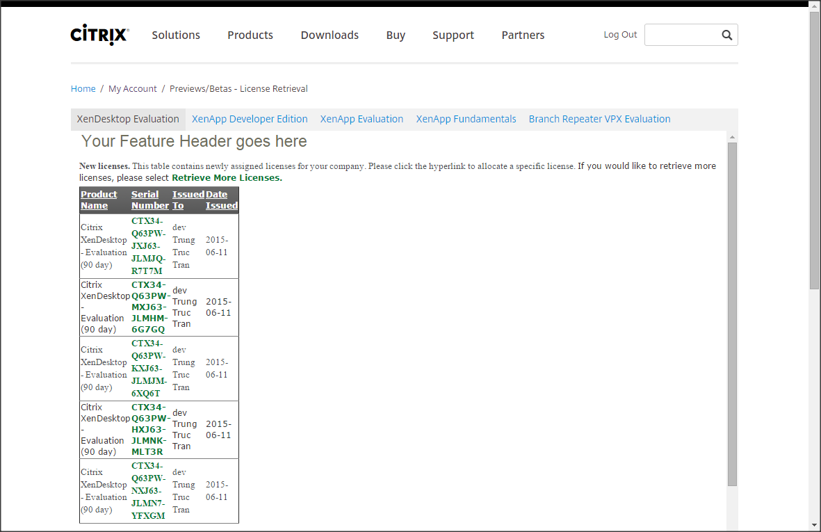Sort table by Serial Number header
Image resolution: width=821 pixels, height=532 pixels.
click(x=149, y=200)
